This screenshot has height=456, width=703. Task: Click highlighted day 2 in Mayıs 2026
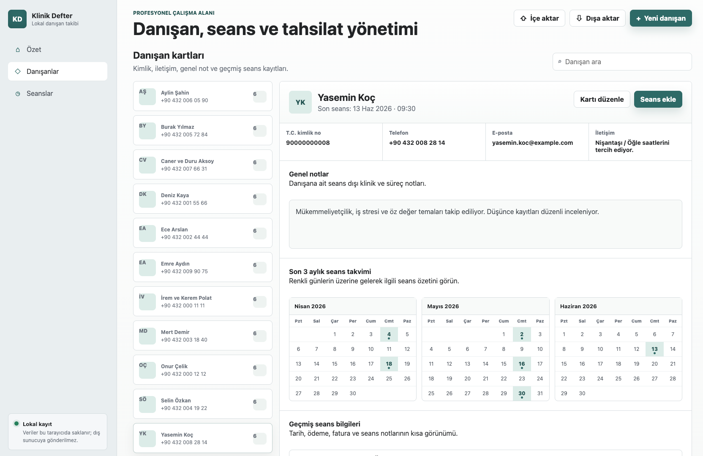[522, 334]
